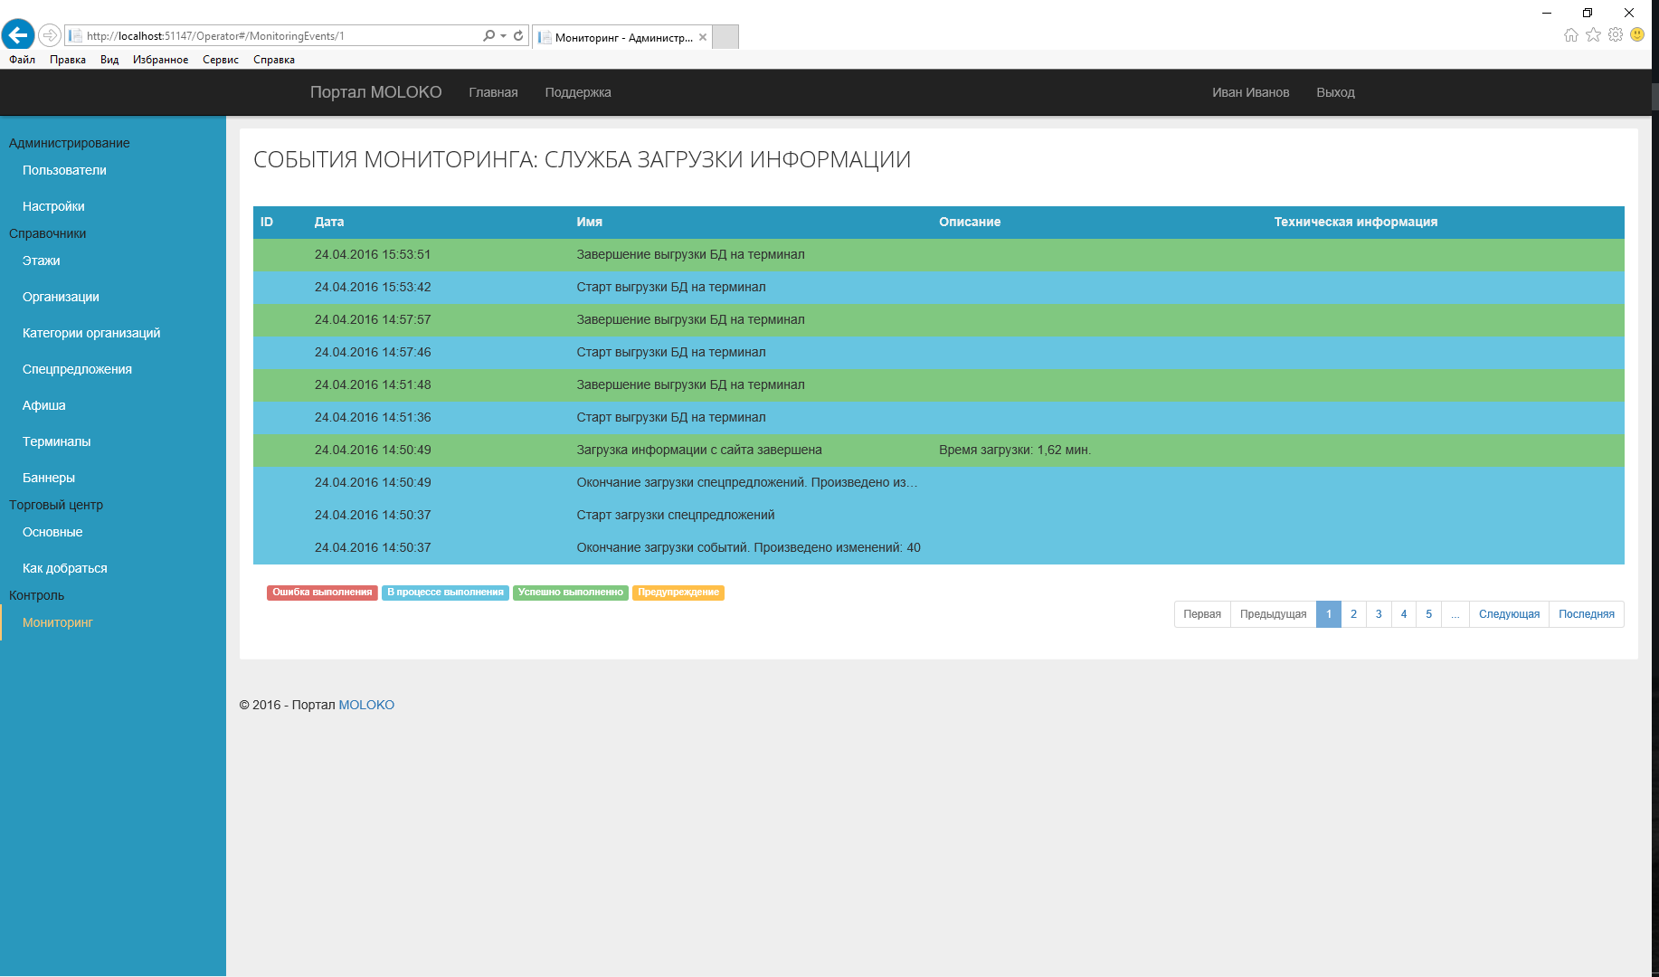Click the search magnifier icon in address bar

(488, 35)
